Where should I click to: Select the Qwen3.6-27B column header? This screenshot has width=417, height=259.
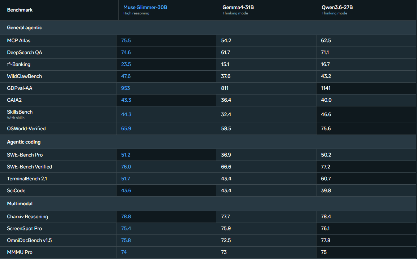coord(337,8)
